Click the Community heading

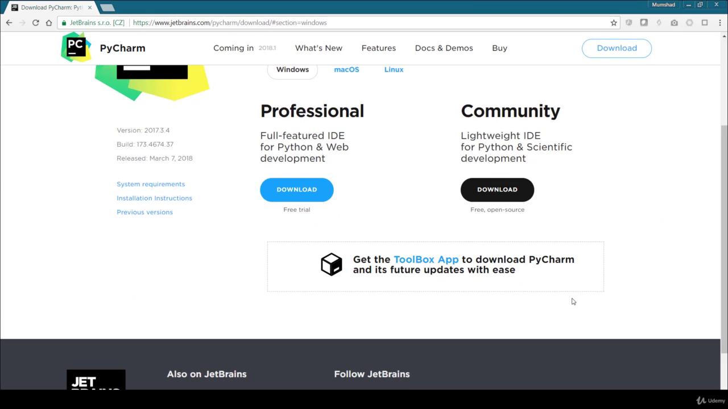click(510, 111)
